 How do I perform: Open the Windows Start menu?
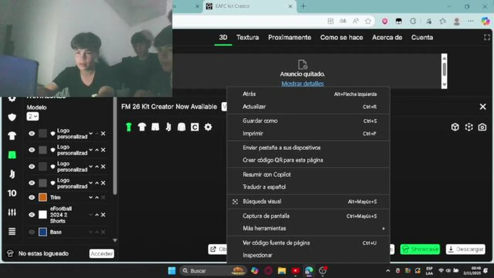click(172, 271)
